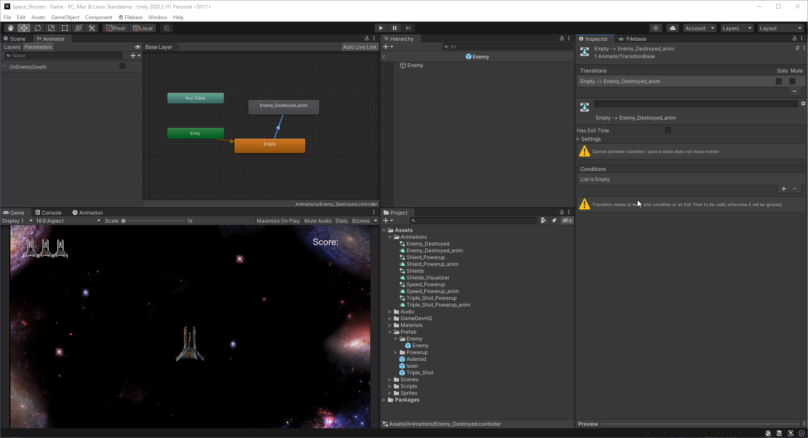
Task: Lock the Hierarchy panel
Action: [562, 38]
